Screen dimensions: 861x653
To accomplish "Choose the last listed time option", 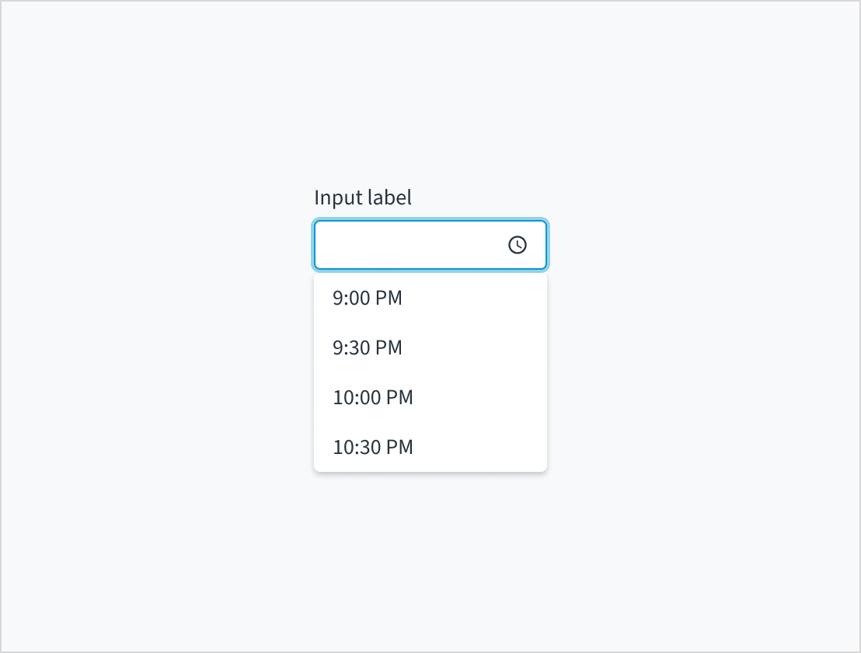I will 373,448.
